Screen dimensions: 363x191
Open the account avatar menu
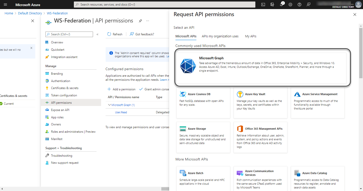tap(358, 5)
